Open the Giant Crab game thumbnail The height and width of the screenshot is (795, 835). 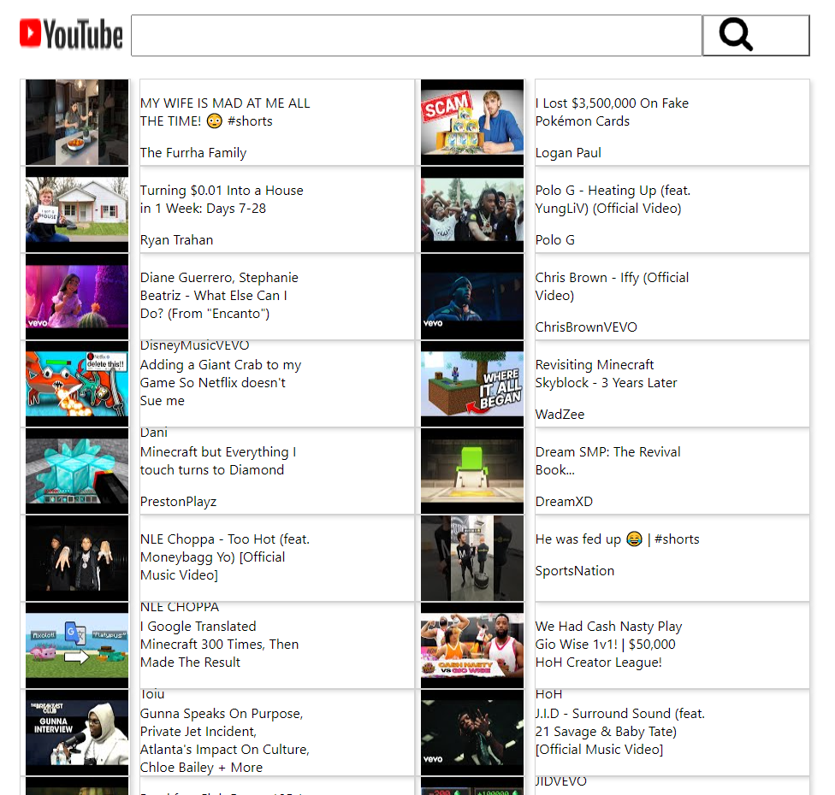coord(77,384)
